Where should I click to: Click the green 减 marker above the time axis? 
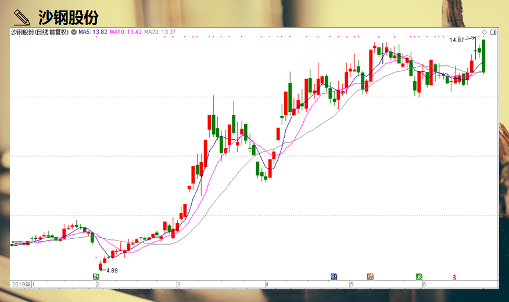tap(419, 276)
